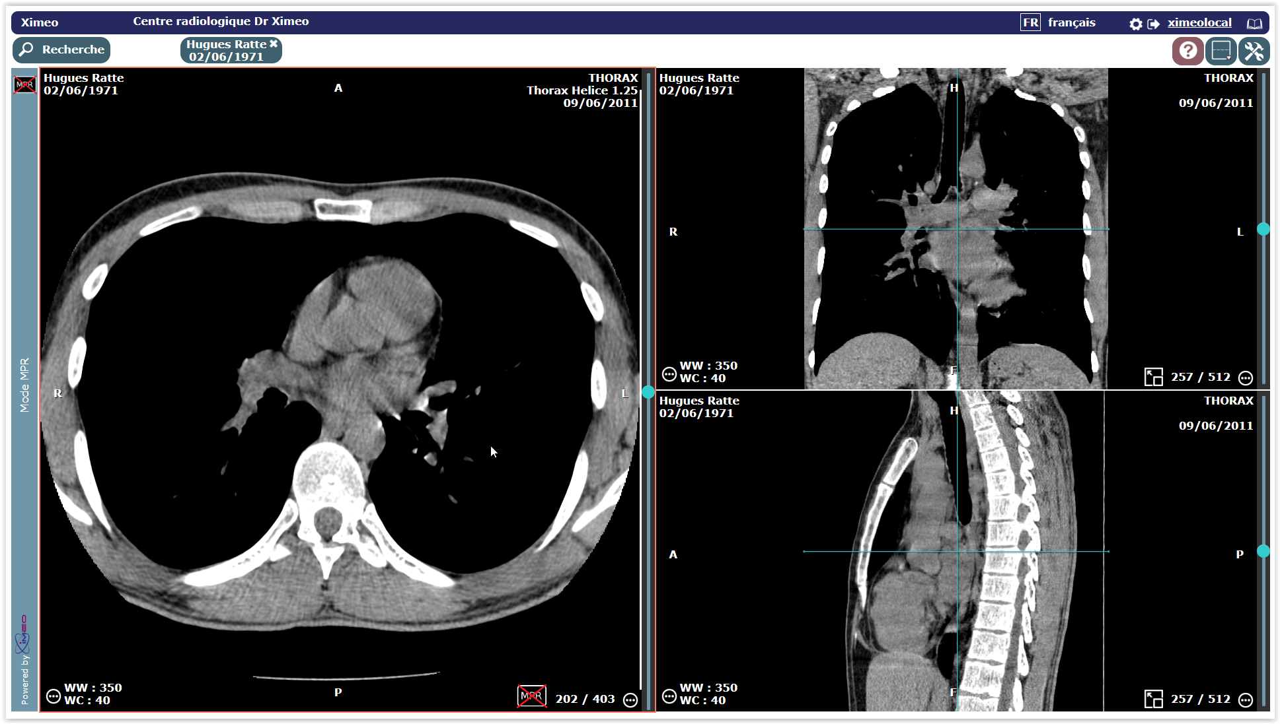Click the sagittal slice counter 257 / 512

1201,699
